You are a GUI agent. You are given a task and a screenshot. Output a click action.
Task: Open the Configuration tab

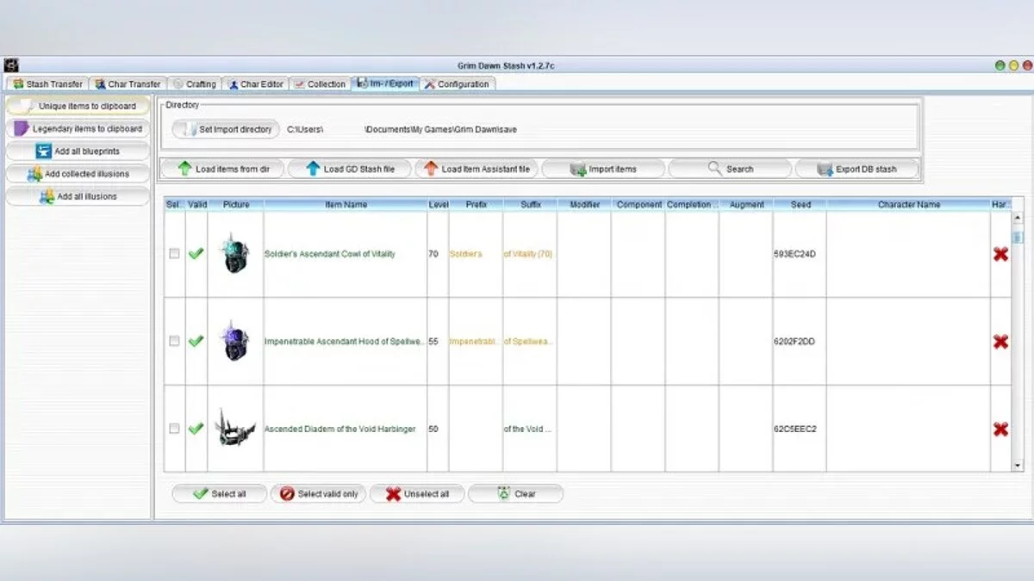tap(457, 84)
